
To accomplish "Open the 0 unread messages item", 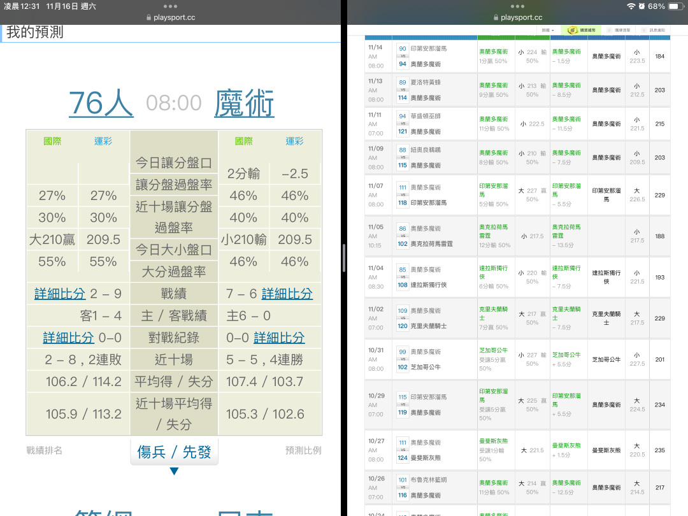I will (619, 31).
